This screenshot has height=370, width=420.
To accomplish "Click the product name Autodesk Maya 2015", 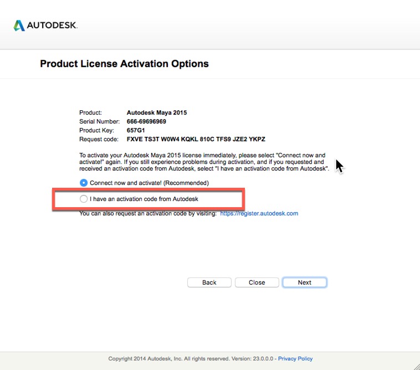I will (157, 112).
